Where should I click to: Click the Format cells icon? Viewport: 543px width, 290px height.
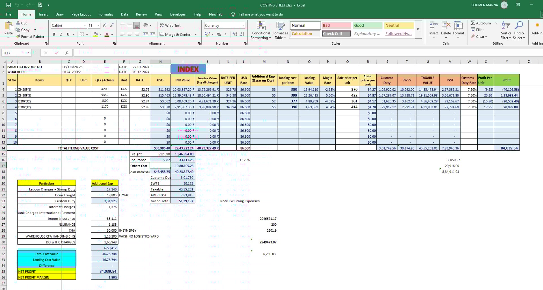pyautogui.click(x=458, y=25)
